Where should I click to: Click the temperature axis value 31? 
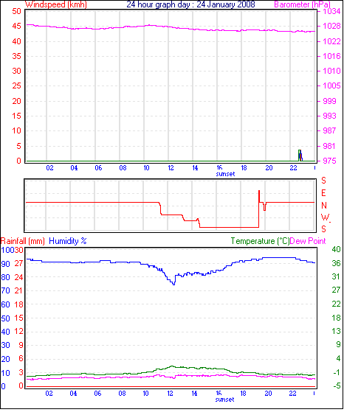click(x=336, y=277)
